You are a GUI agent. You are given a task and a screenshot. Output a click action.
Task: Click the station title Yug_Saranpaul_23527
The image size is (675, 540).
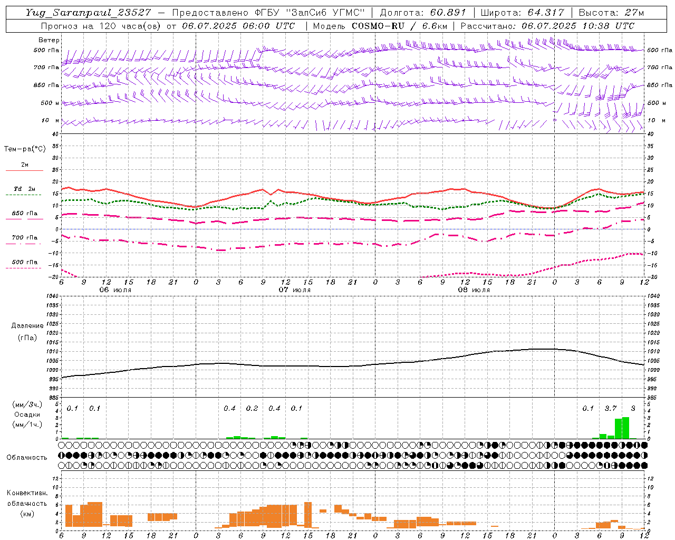(88, 13)
